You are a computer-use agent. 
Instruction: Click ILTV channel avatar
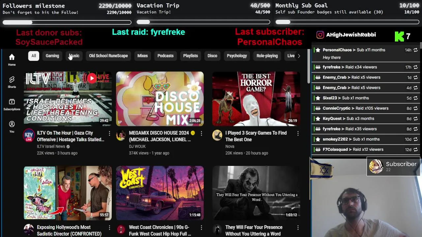pyautogui.click(x=29, y=135)
